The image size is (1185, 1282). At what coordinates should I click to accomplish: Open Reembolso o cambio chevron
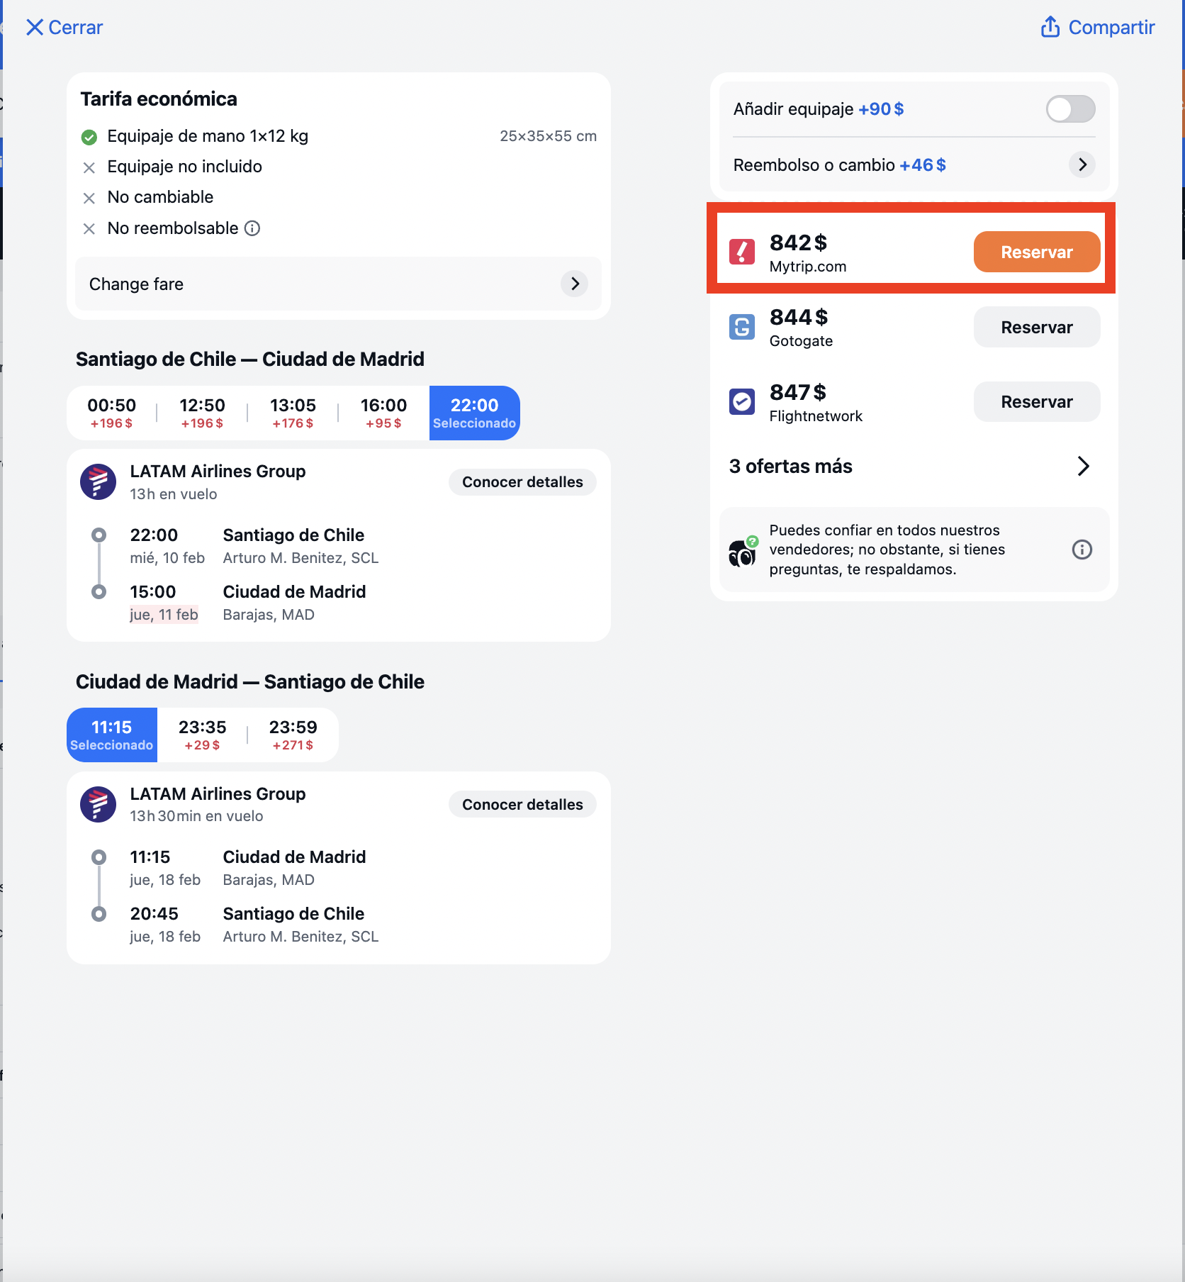pyautogui.click(x=1082, y=165)
